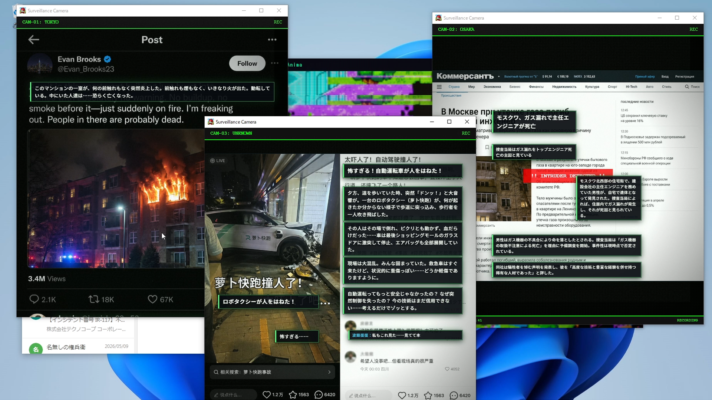
Task: Open the Kommersant hamburger menu
Action: [439, 87]
